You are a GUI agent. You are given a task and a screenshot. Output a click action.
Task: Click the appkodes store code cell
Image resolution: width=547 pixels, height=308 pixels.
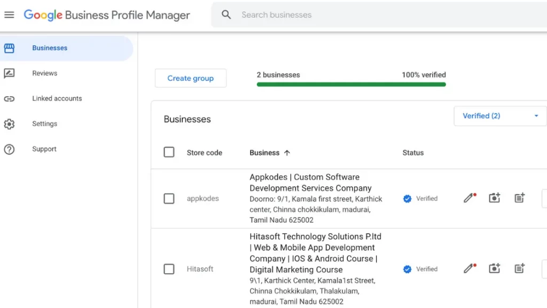202,198
